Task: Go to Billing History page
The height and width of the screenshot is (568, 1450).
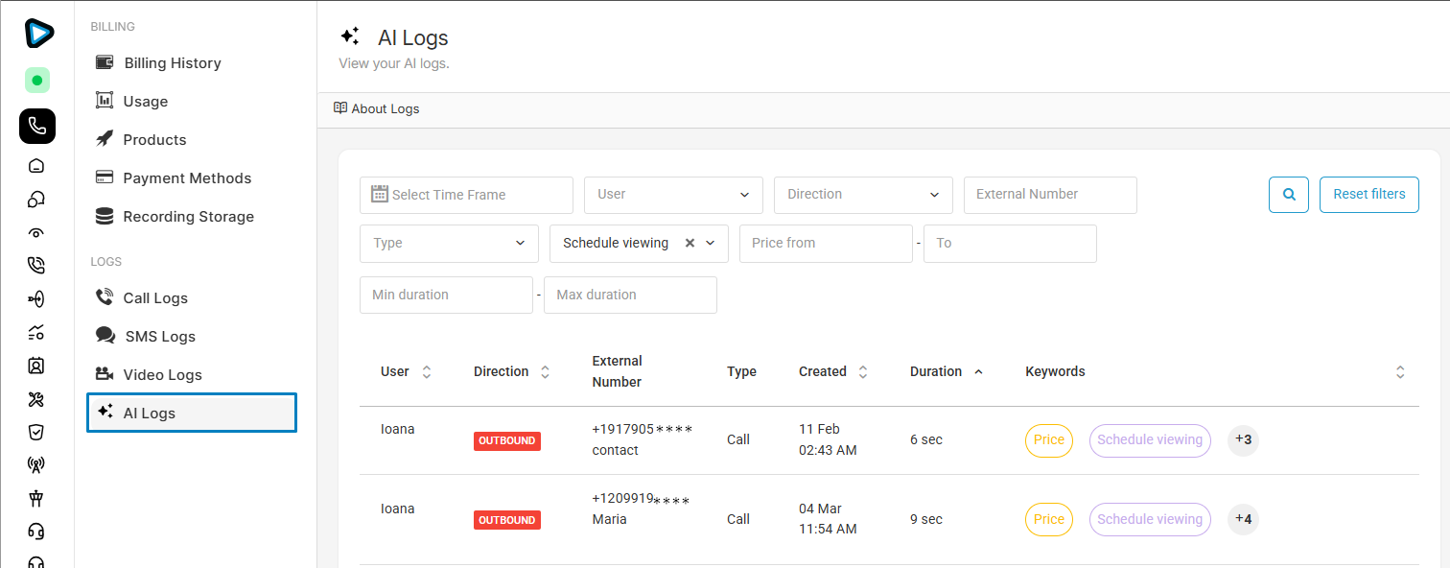Action: [172, 63]
